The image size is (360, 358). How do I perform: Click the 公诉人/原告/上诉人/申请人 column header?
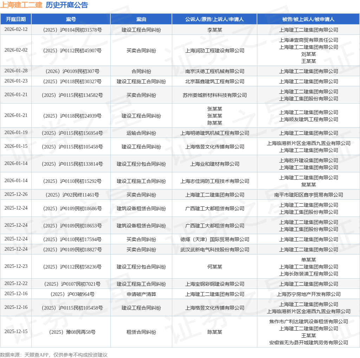[x=214, y=19]
